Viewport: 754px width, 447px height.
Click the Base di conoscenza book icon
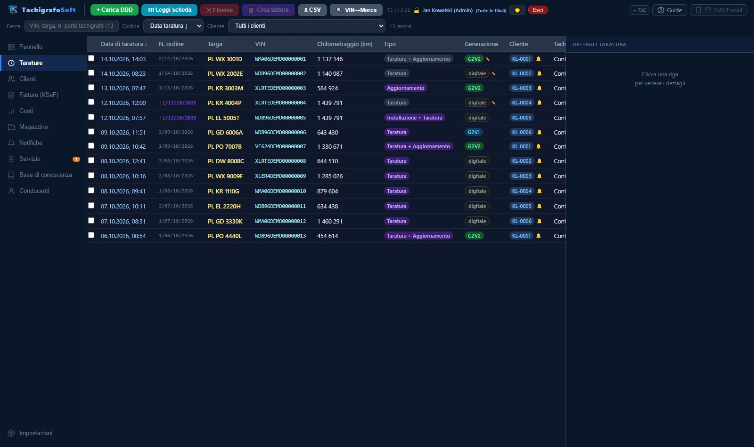click(x=11, y=175)
